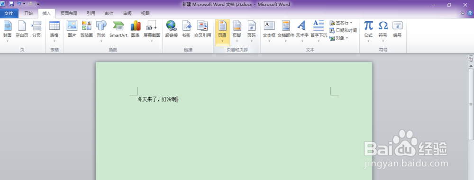The height and width of the screenshot is (180, 474).
Task: Insert an equation (公式)
Action: [x=368, y=31]
